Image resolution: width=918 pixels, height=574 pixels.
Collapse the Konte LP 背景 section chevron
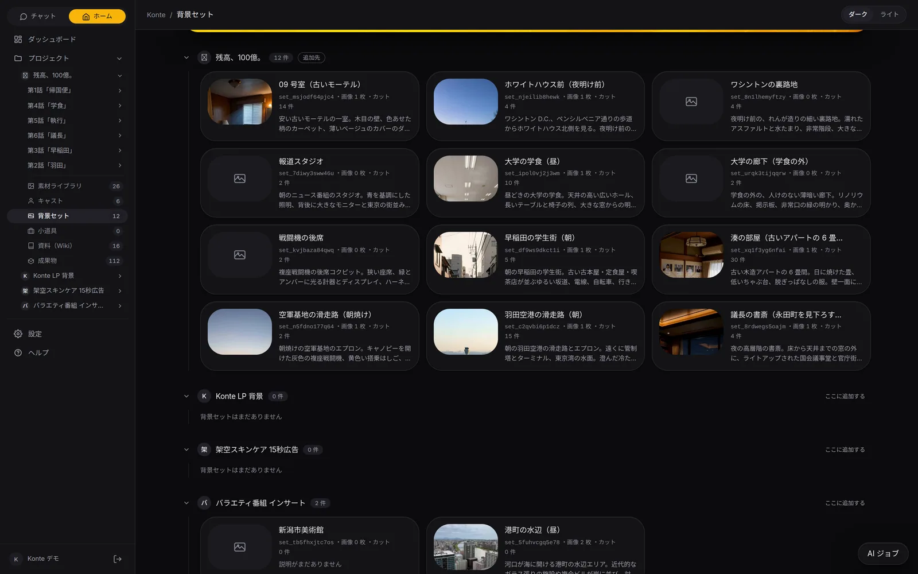tap(186, 396)
